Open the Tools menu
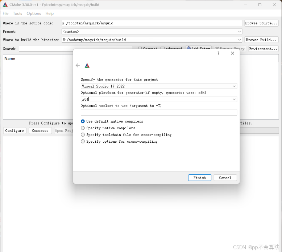The width and height of the screenshot is (282, 252). coord(17,13)
